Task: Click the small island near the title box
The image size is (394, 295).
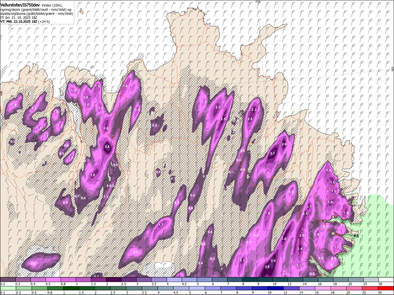Action: point(81,11)
